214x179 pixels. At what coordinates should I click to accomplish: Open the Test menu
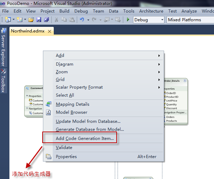tap(172, 11)
